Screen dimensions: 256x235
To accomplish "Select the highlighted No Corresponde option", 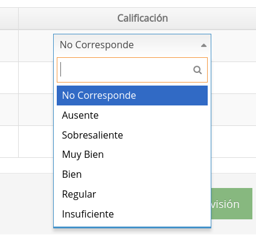I will click(x=132, y=95).
